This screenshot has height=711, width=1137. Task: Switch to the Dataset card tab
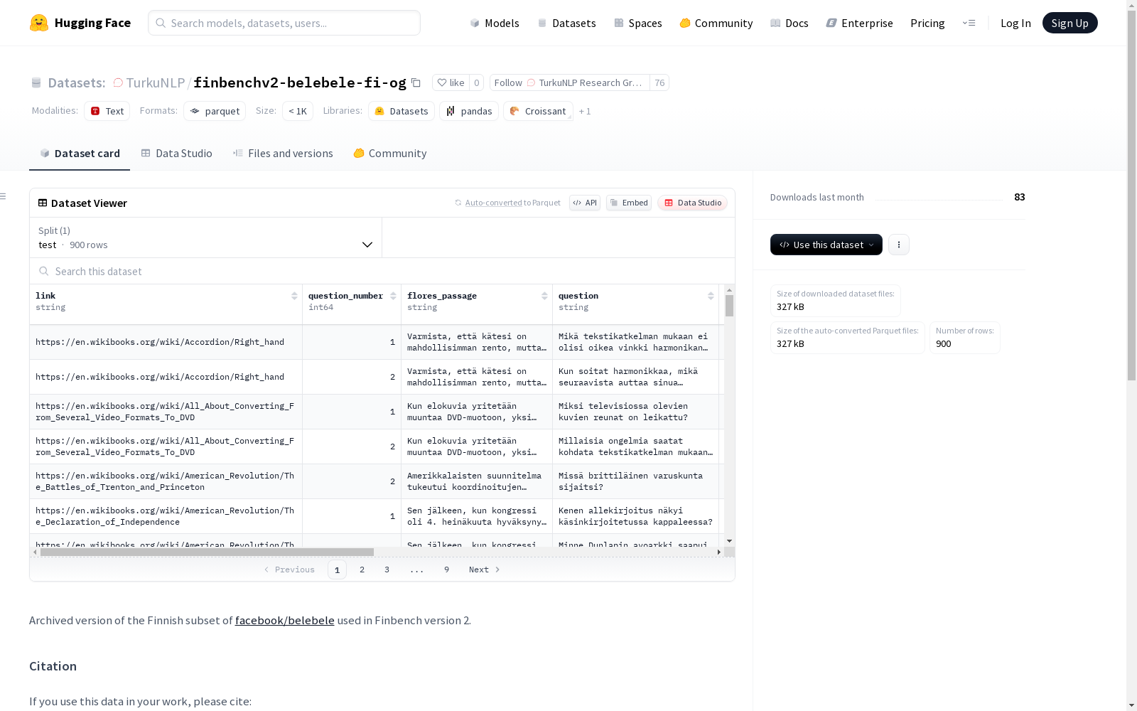tap(80, 153)
